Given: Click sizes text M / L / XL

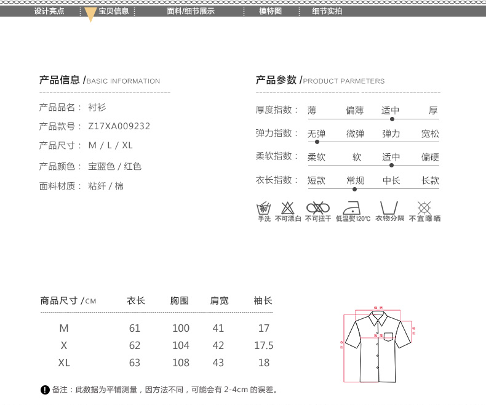Looking at the screenshot, I should click(110, 145).
